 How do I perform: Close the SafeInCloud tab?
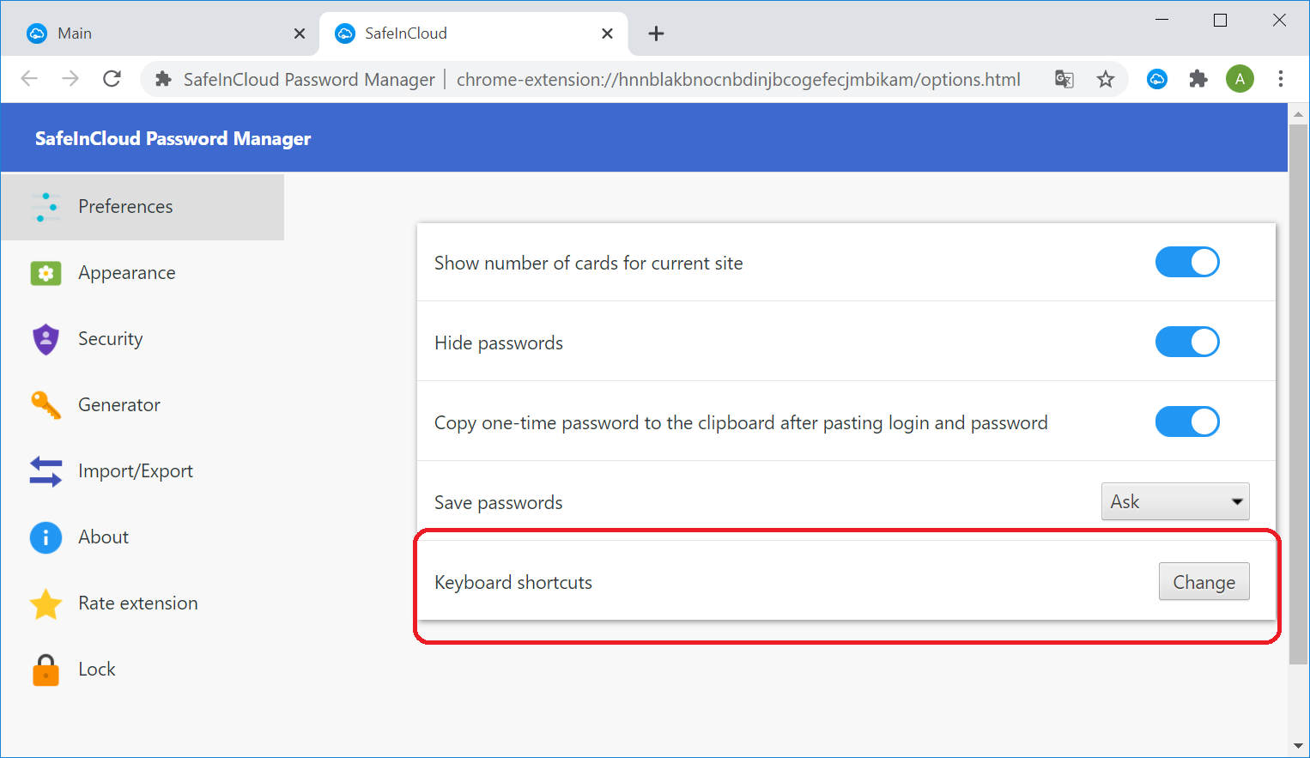point(607,33)
